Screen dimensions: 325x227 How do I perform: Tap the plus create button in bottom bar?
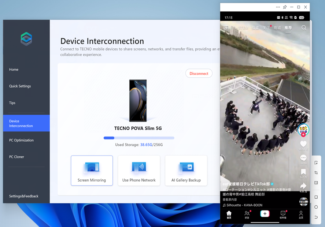coord(265,213)
